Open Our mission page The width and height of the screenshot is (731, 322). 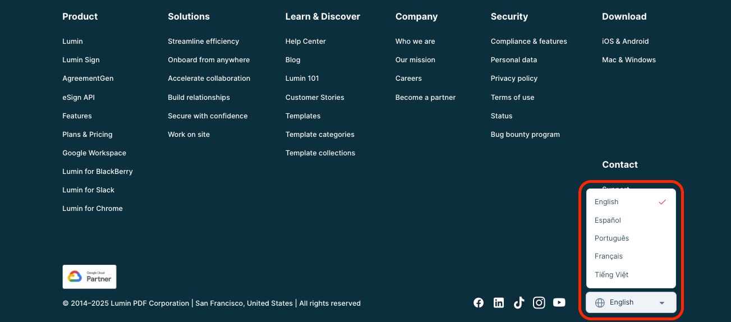[415, 60]
